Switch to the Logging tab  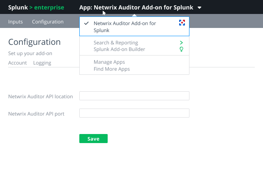(x=42, y=63)
